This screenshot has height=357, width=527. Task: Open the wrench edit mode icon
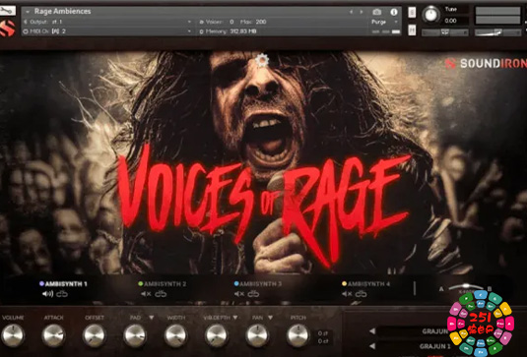coord(8,11)
